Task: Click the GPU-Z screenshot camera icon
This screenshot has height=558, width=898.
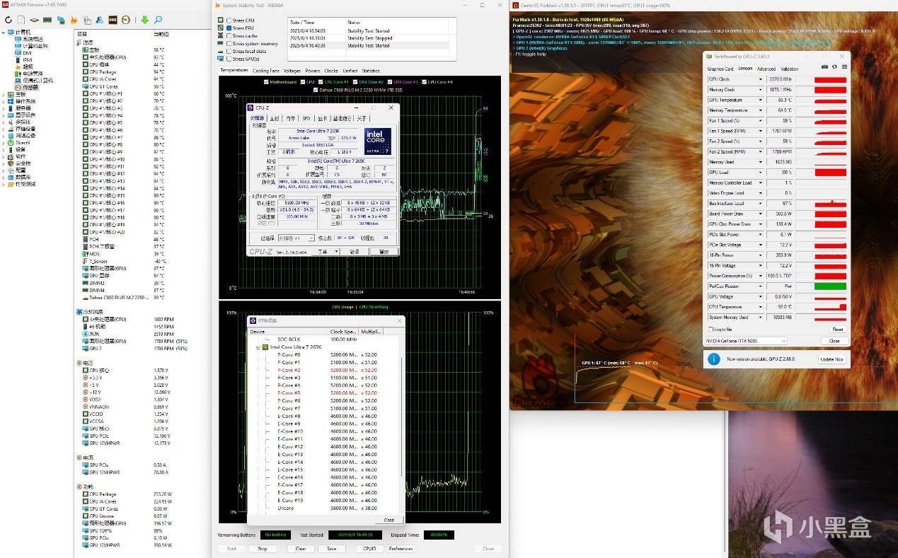Action: (824, 66)
